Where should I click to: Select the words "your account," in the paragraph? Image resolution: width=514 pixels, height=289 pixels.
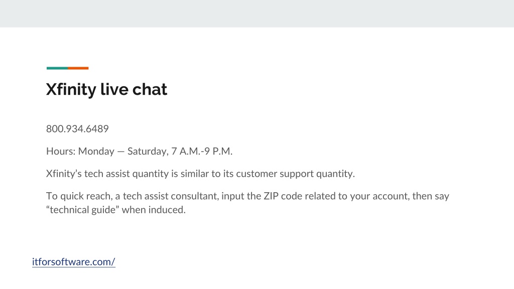point(380,196)
